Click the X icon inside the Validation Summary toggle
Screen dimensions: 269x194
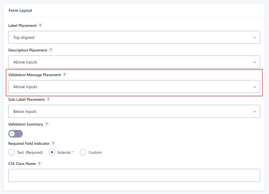pos(12,134)
